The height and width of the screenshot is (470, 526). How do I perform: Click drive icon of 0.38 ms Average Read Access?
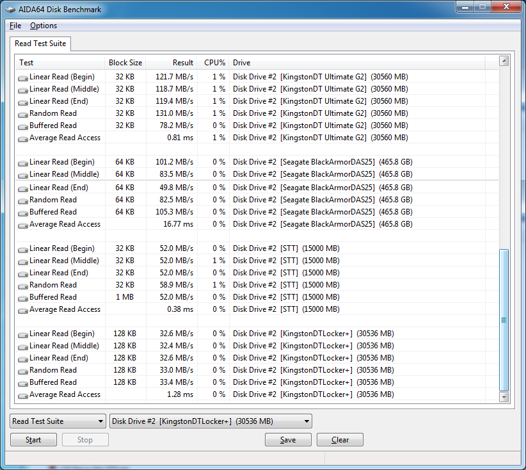click(23, 311)
